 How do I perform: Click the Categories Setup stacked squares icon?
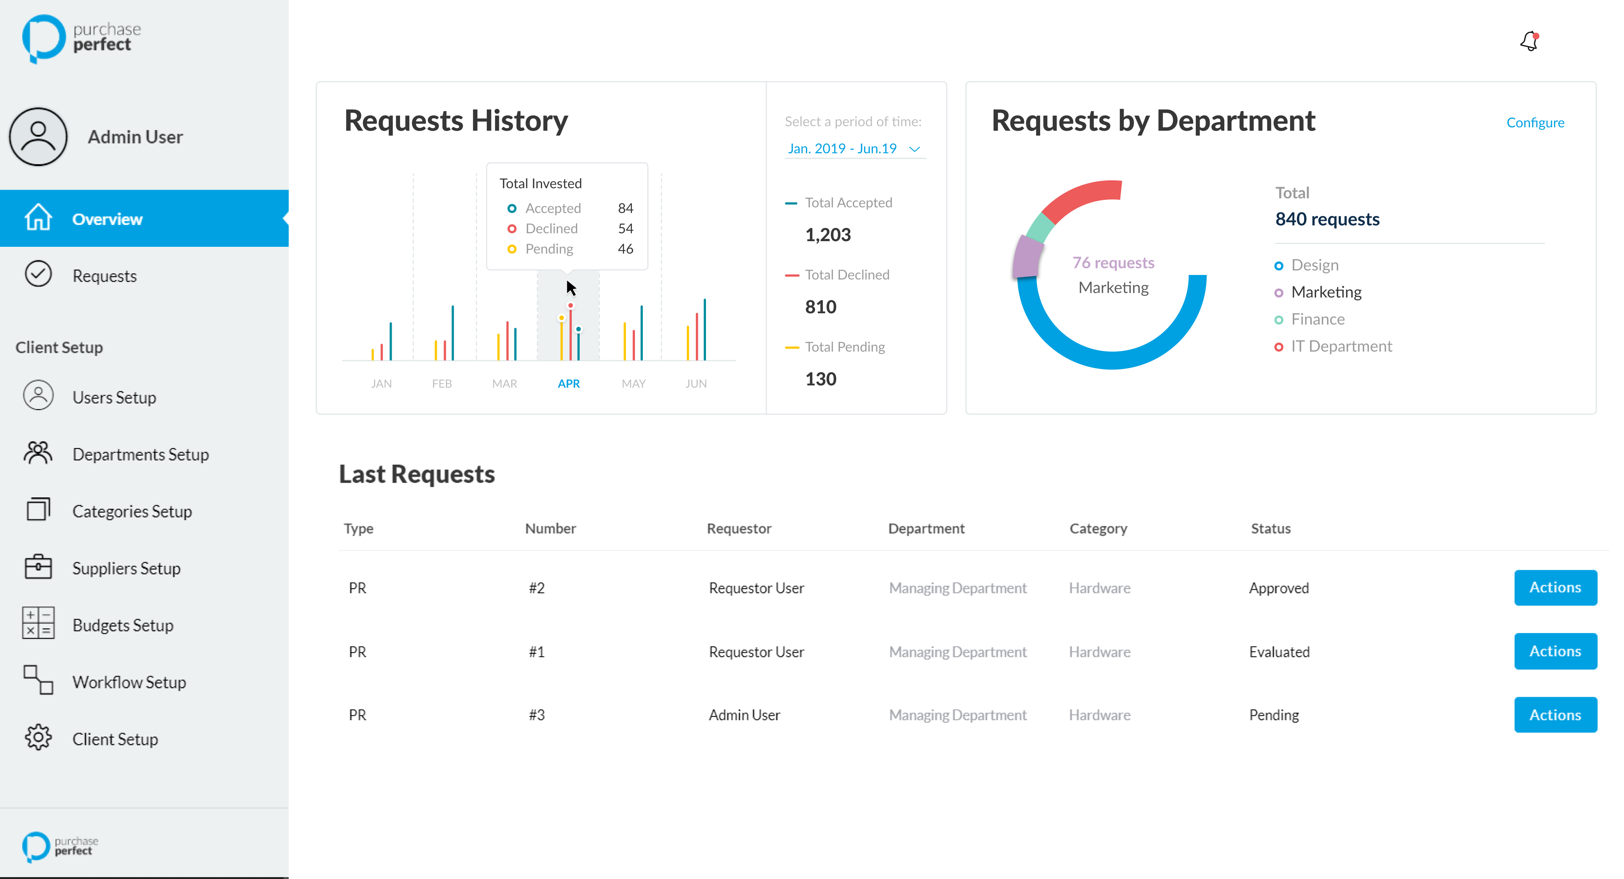38,510
